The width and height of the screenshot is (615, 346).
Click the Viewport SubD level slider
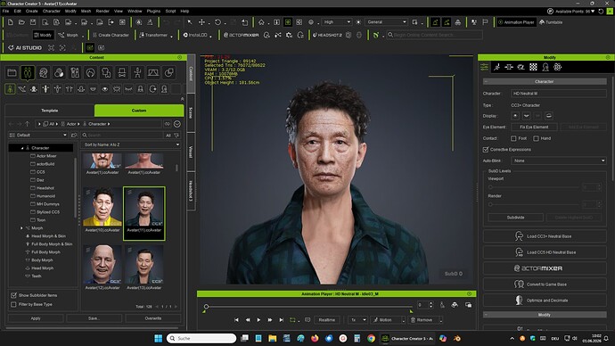coord(534,187)
